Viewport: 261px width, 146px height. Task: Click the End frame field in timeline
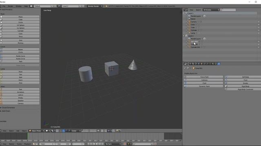click(x=63, y=144)
